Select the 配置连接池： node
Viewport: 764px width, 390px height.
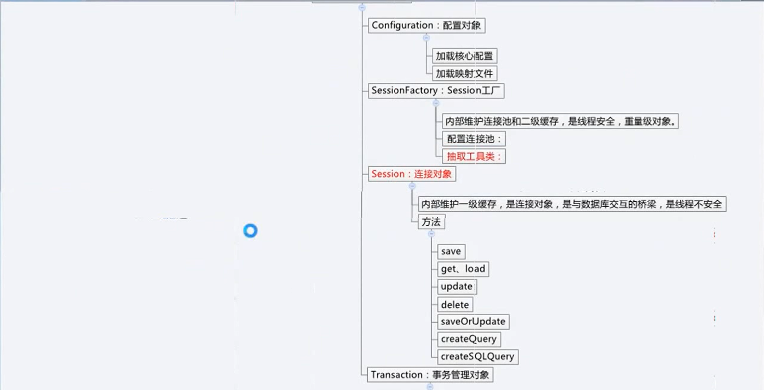[x=474, y=139]
